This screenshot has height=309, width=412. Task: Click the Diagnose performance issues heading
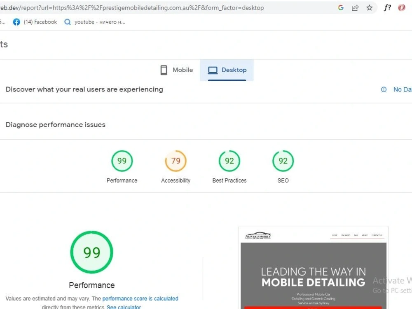(56, 124)
